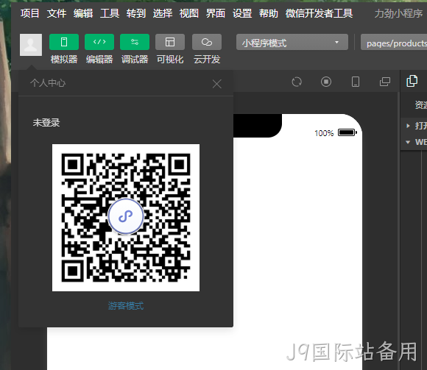
Task: Collapse the WE project section arrow
Action: (408, 142)
